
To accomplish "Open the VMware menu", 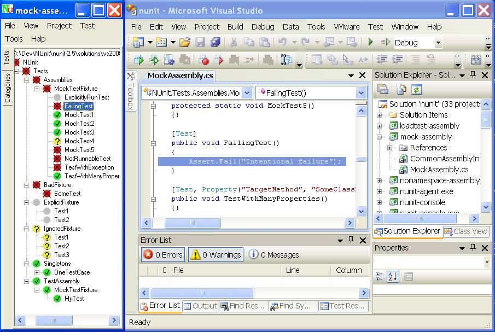I will tap(347, 27).
